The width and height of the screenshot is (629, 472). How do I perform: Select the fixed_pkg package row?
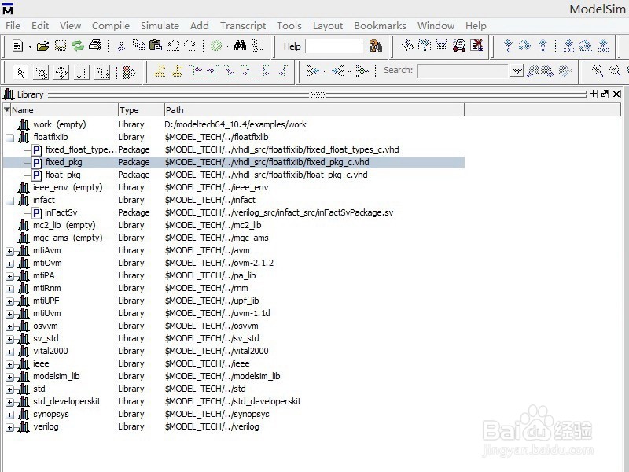(234, 162)
